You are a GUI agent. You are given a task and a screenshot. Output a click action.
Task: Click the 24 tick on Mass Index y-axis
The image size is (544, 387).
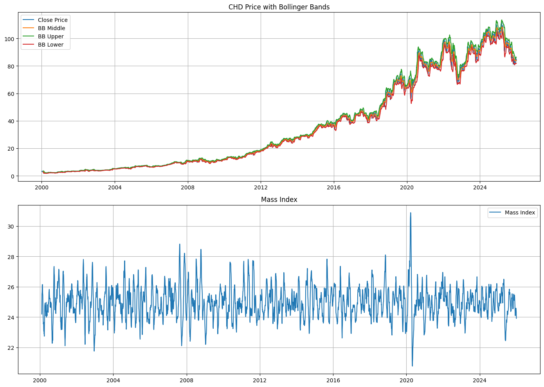pyautogui.click(x=11, y=317)
